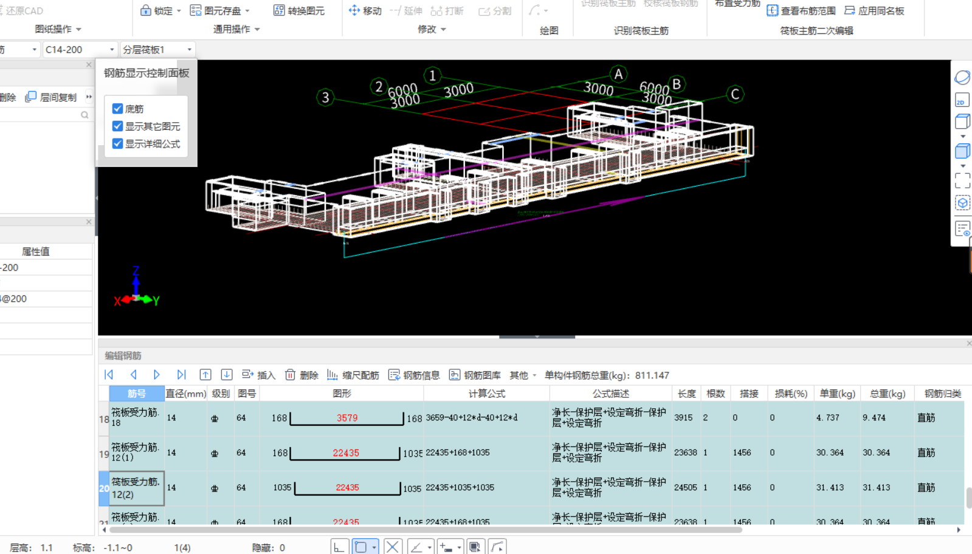This screenshot has width=972, height=554.
Task: Open the C14-200 dropdown
Action: (x=112, y=50)
